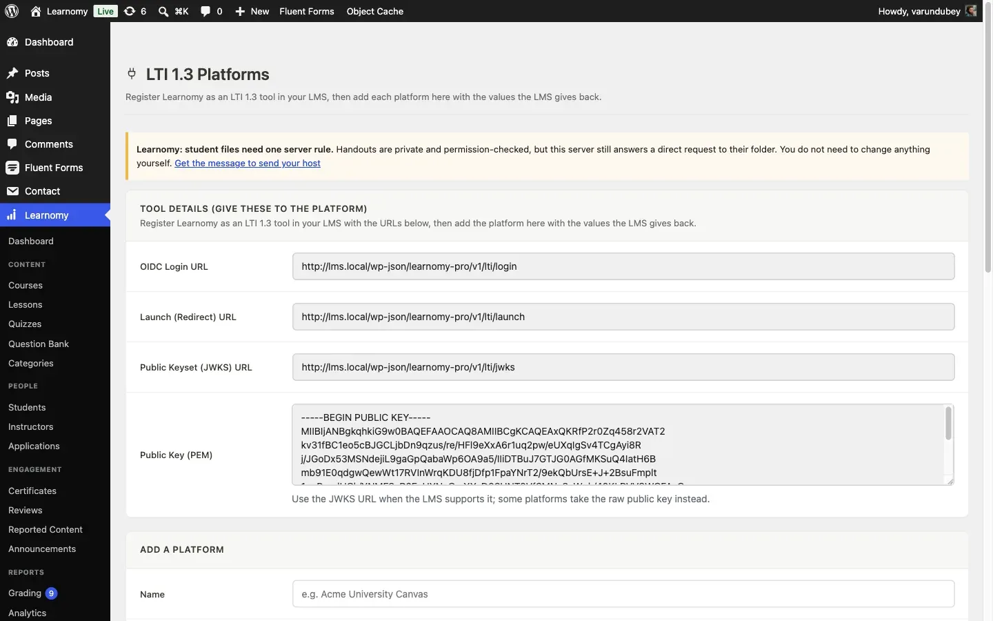Open the Grading badge showing 9
993x621 pixels.
[x=51, y=593]
